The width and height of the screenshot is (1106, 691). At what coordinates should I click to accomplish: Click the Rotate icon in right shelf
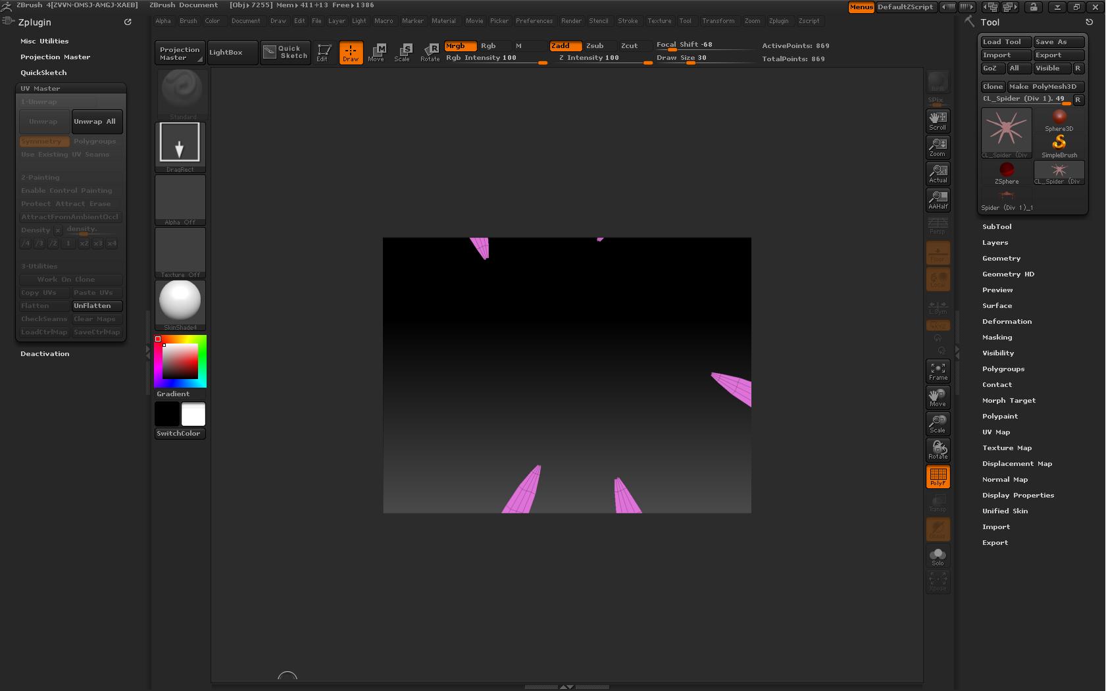tap(938, 450)
